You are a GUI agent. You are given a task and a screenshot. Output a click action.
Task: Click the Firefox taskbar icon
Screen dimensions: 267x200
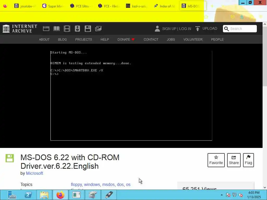(x=60, y=195)
